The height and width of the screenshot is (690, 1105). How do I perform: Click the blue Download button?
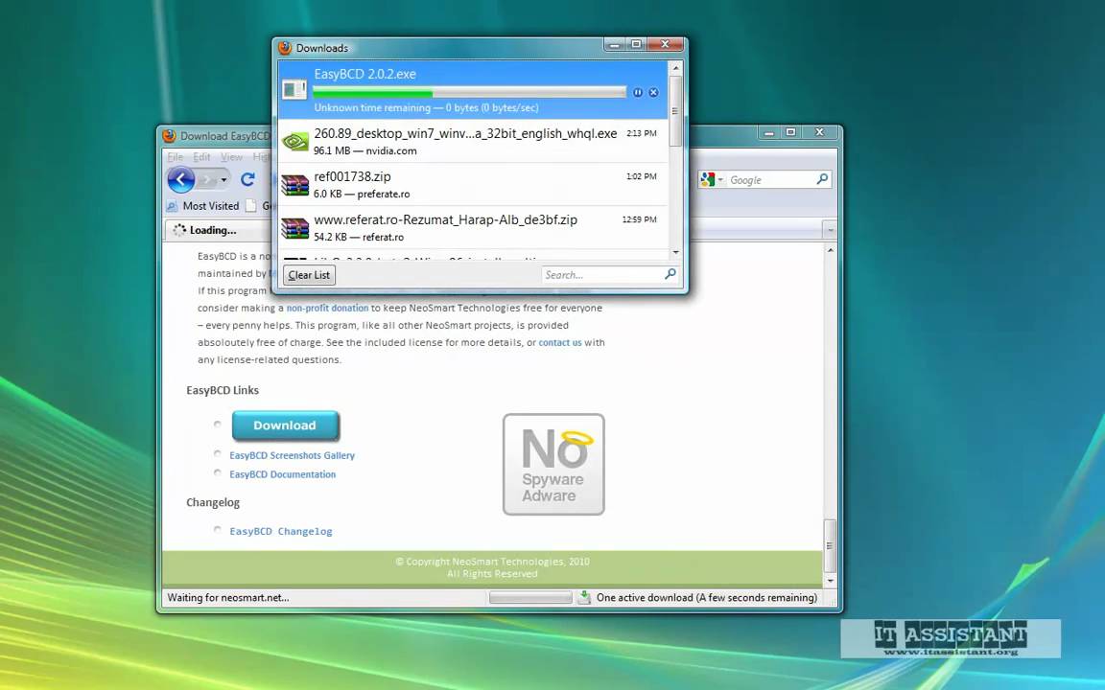click(285, 425)
